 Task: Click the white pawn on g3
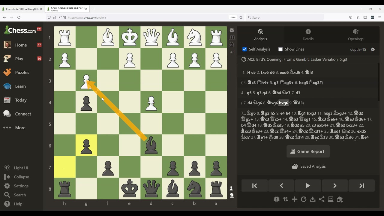[x=86, y=81]
